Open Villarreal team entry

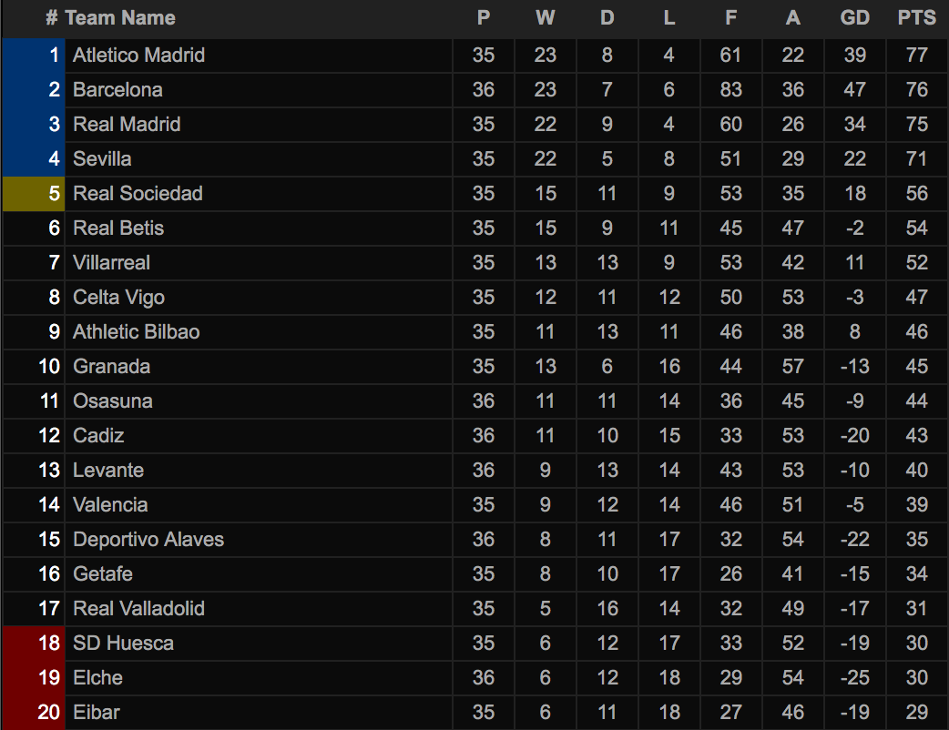click(111, 263)
